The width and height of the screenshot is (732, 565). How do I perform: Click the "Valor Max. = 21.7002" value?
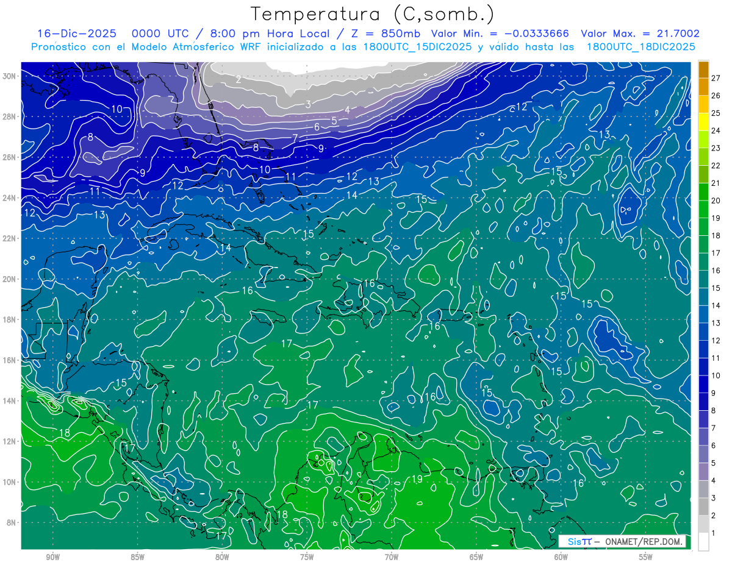point(640,34)
